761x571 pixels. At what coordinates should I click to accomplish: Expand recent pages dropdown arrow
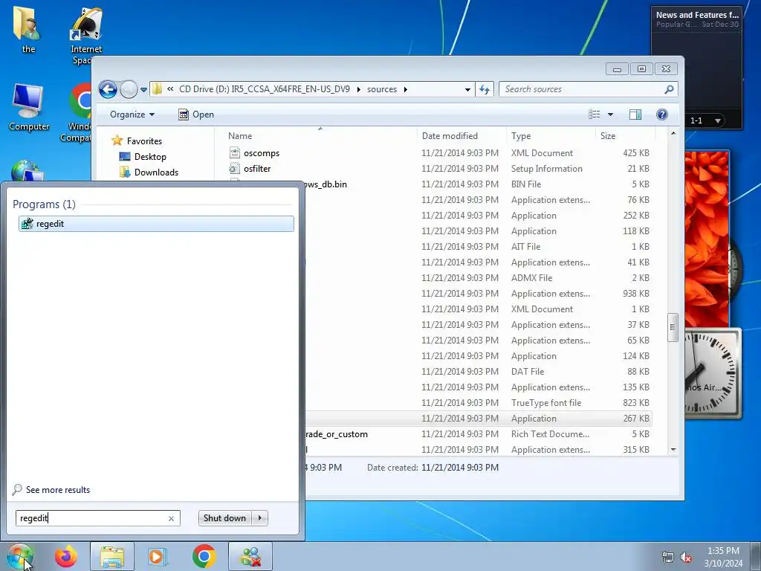click(x=143, y=90)
